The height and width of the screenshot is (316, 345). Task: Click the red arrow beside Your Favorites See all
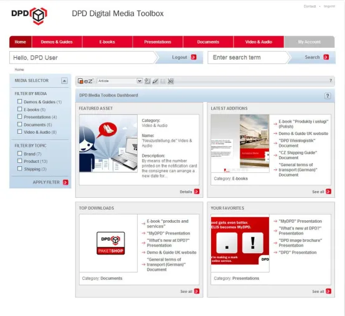329,291
